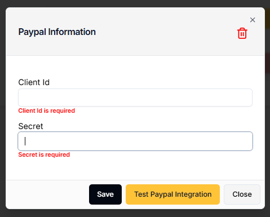Select the Secret label text
Image resolution: width=270 pixels, height=217 pixels.
tap(30, 126)
